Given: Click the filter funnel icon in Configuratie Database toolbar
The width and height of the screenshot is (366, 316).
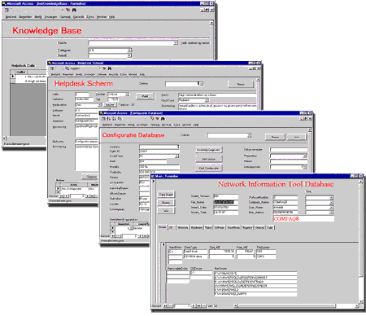Looking at the screenshot, I should click(152, 119).
